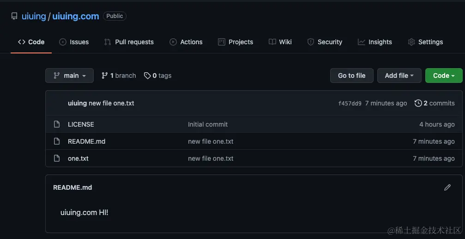Screen dimensions: 465x239
Task: Click the commit history clock icon
Action: coord(418,103)
